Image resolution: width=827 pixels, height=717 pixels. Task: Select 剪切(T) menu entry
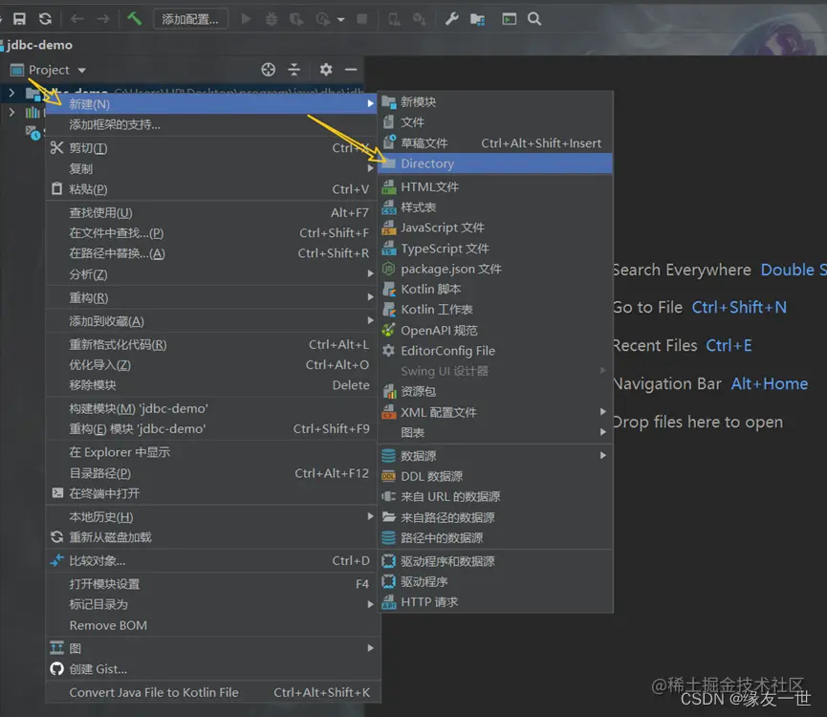[211, 148]
